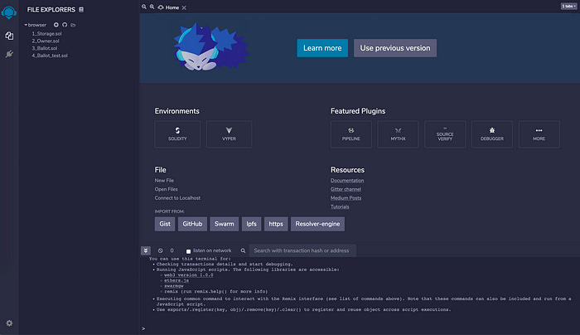Activate the Debugger plugin
The image size is (580, 335).
pyautogui.click(x=492, y=134)
